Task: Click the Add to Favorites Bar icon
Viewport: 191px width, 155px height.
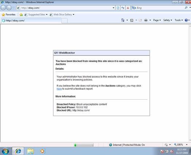Action: (x=21, y=15)
